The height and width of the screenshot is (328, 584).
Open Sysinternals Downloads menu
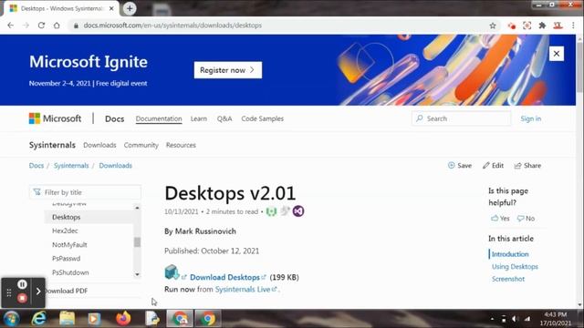coord(99,145)
